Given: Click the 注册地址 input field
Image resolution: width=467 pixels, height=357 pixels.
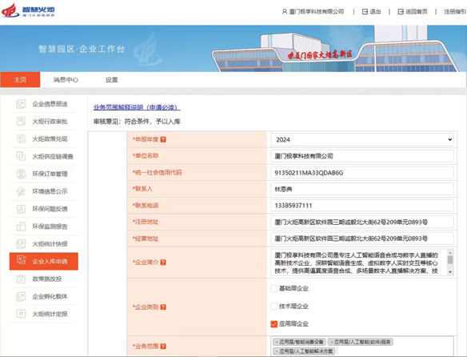Looking at the screenshot, I should 362,222.
